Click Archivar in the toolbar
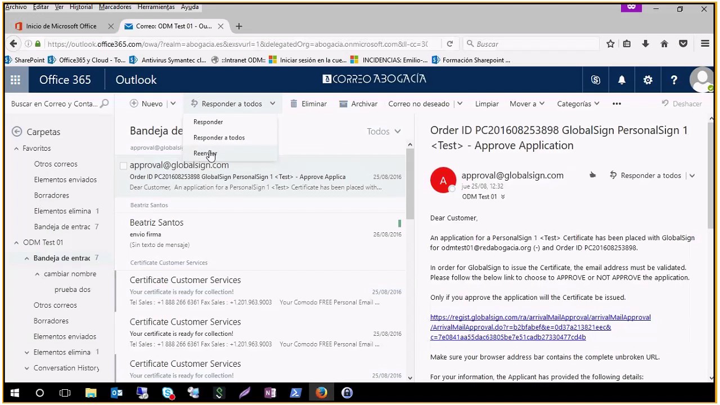The height and width of the screenshot is (405, 720). click(358, 103)
